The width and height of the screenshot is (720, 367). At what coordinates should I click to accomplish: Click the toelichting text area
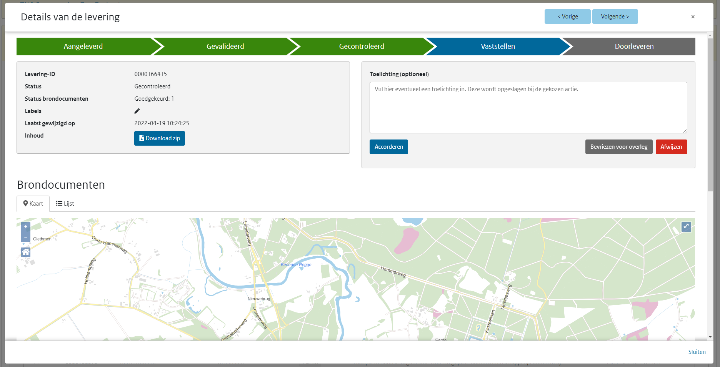click(x=528, y=108)
